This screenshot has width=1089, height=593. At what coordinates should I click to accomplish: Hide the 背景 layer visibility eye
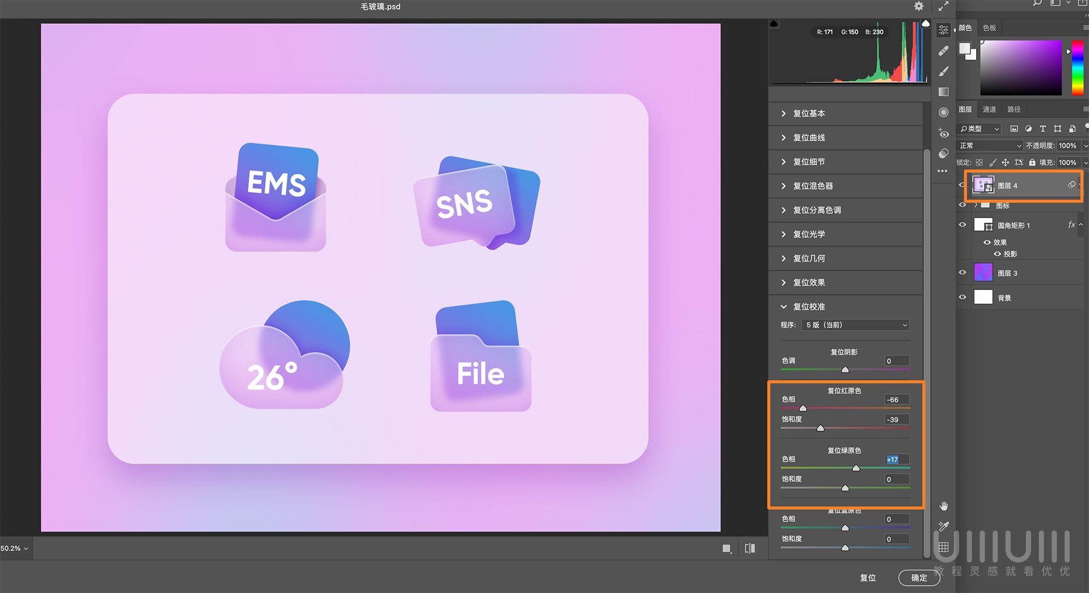tap(963, 297)
